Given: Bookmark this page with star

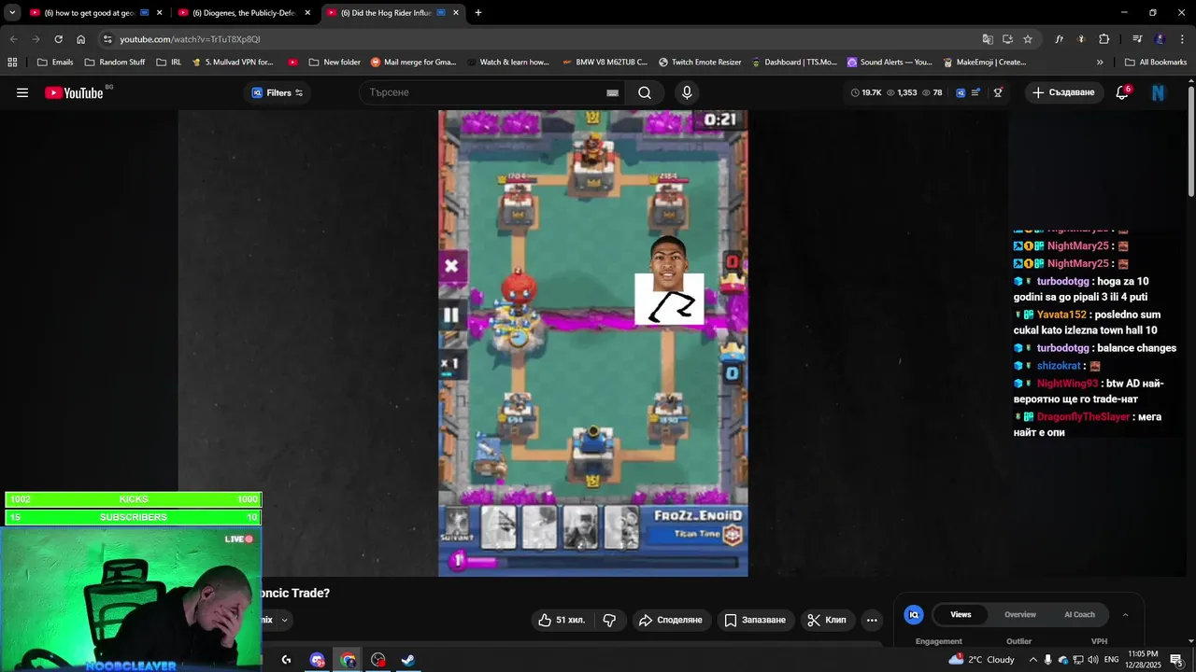Looking at the screenshot, I should [x=1028, y=39].
